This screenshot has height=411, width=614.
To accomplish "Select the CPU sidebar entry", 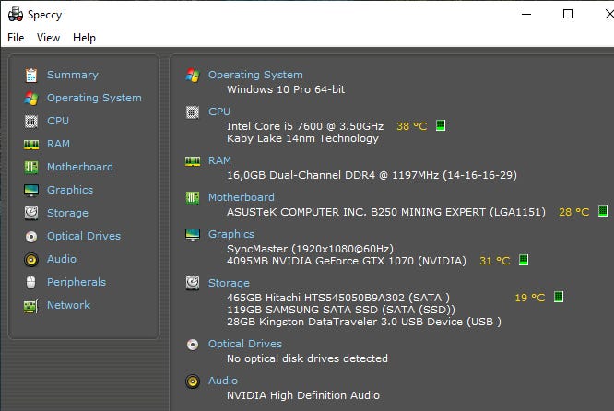I will (57, 121).
